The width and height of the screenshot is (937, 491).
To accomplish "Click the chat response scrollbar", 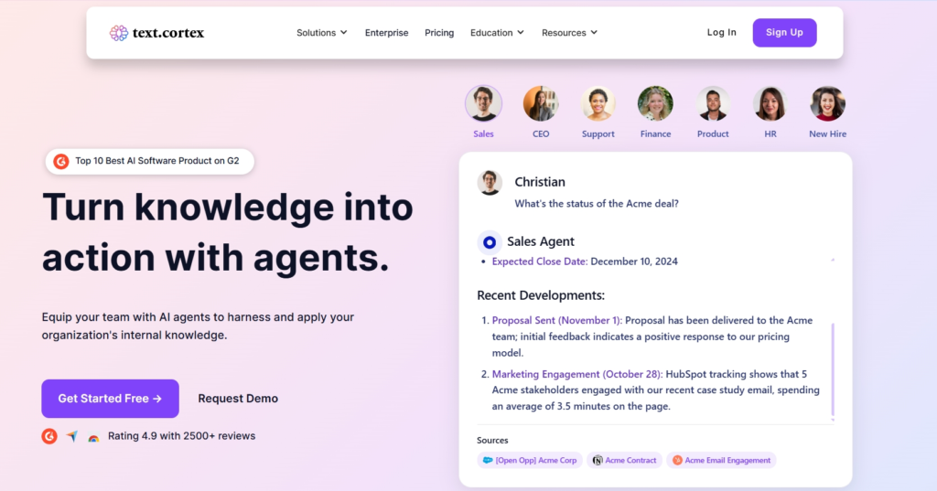I will point(833,369).
